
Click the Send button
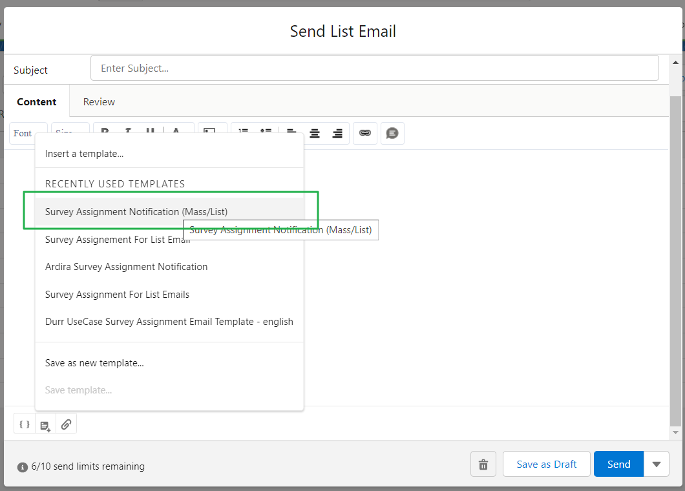pos(618,464)
